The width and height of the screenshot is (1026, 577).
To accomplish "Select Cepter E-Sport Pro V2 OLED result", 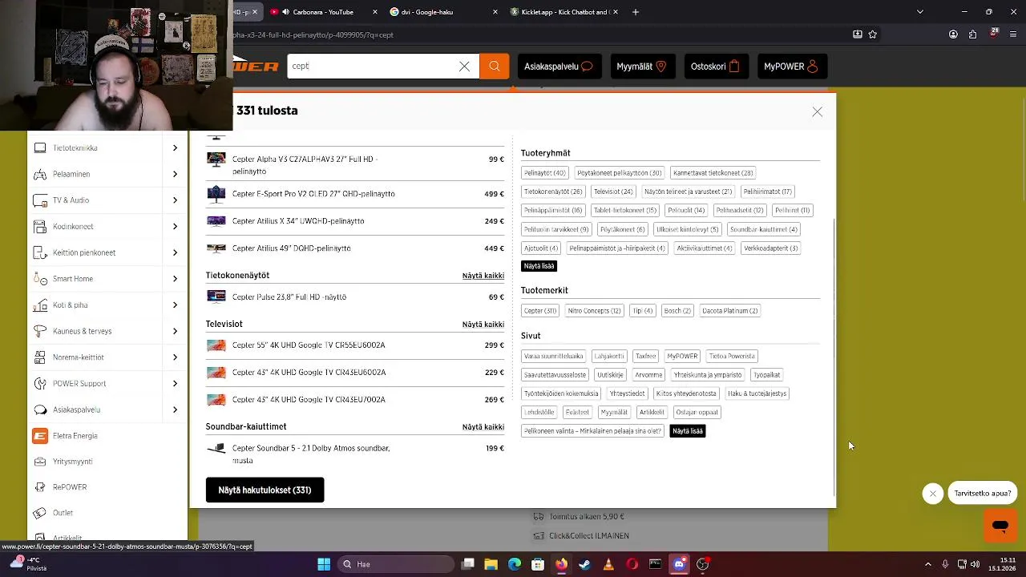I will click(355, 194).
